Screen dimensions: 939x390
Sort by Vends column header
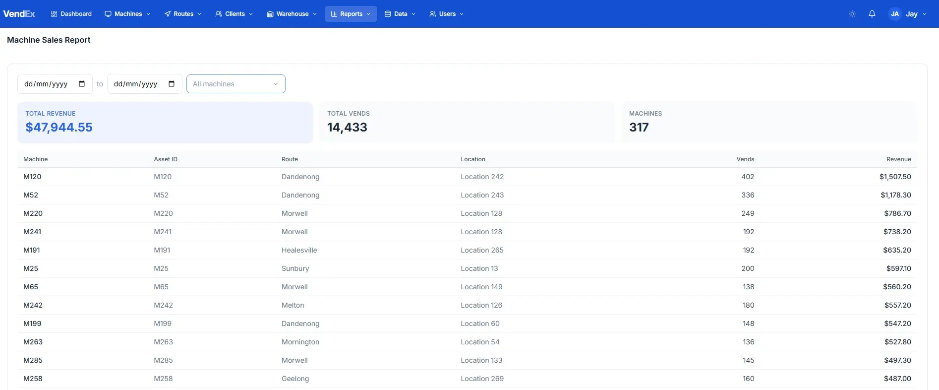coord(745,159)
